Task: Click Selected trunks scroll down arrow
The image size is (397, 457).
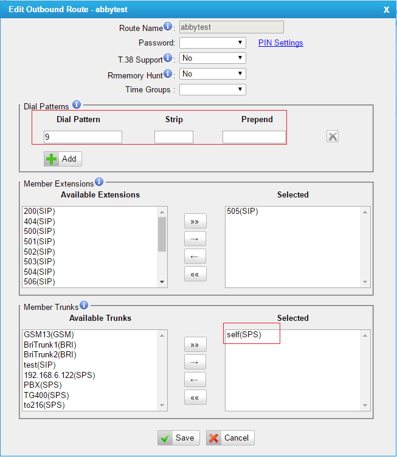Action: point(365,405)
